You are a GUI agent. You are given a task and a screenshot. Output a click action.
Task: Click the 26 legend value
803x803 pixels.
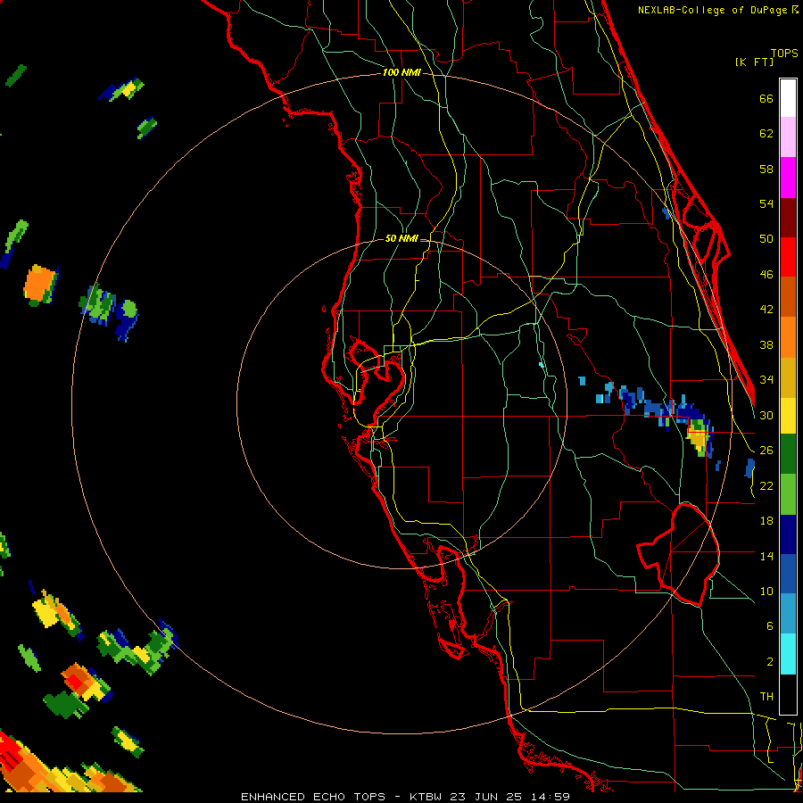766,451
